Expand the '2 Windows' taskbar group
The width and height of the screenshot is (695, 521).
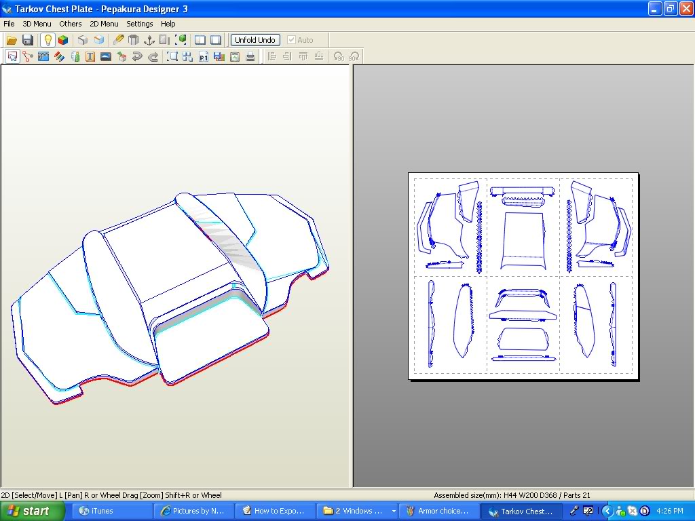click(x=357, y=511)
